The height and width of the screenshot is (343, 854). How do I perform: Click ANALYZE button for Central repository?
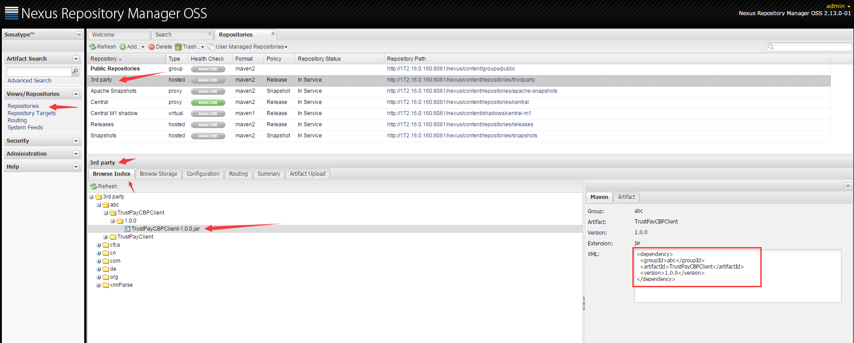point(208,103)
